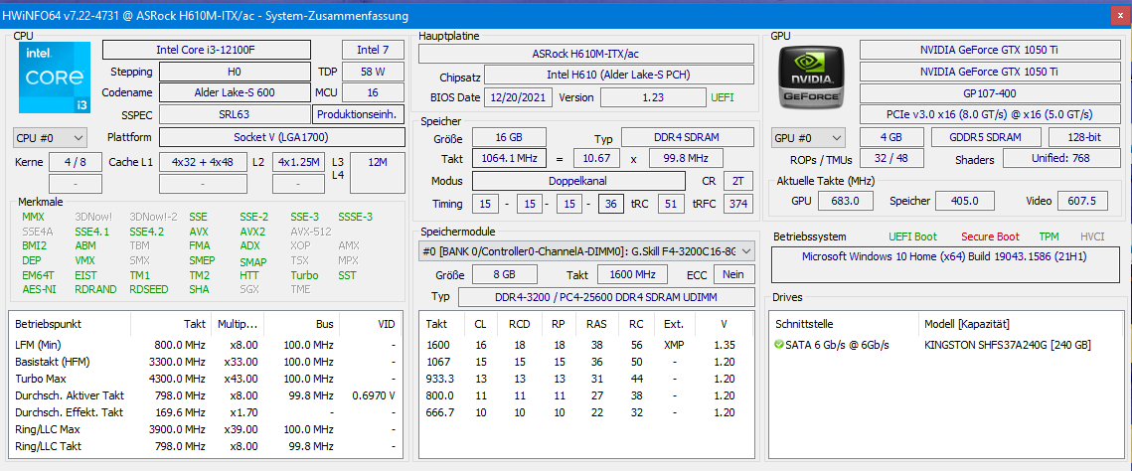
Task: Click the VID column header
Action: tap(371, 324)
